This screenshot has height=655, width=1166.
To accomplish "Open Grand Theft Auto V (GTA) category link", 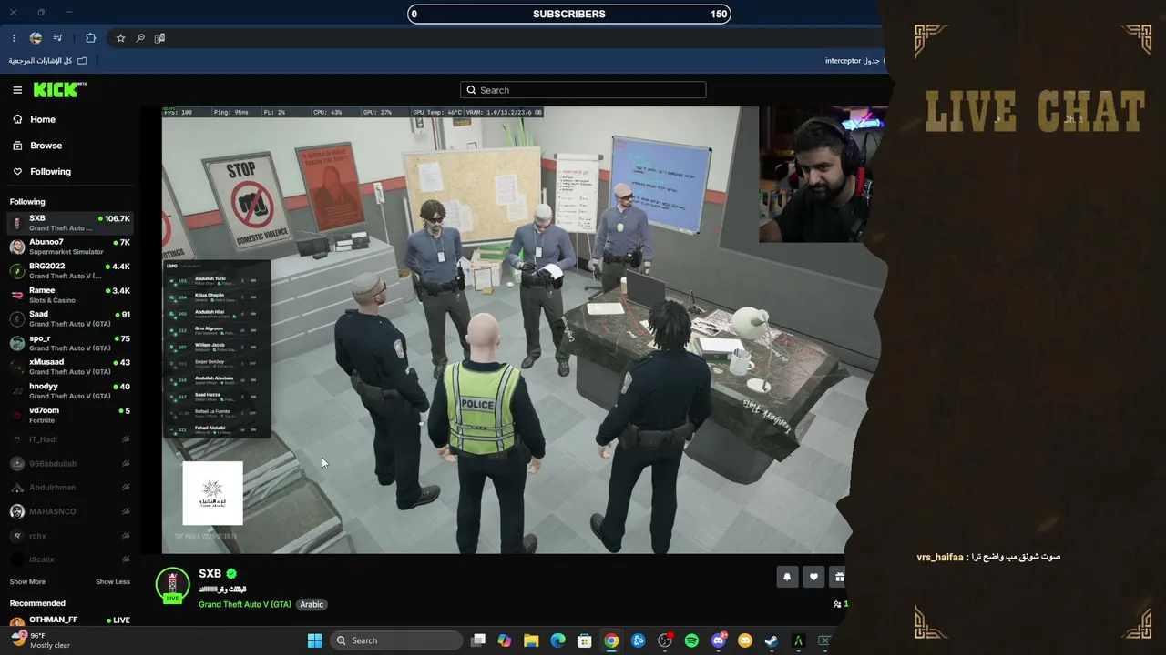I will coord(245,605).
